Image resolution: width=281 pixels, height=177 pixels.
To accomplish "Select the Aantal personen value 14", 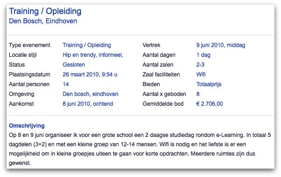I will click(x=66, y=84).
